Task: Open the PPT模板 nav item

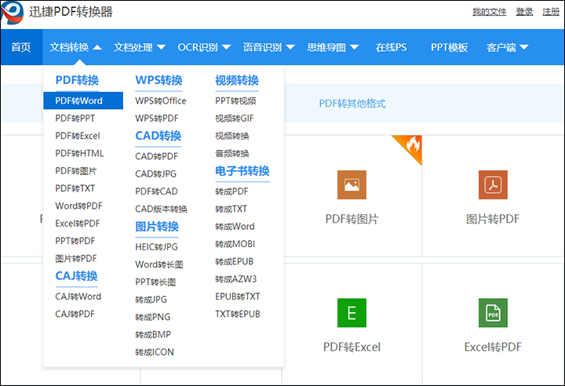Action: (450, 47)
